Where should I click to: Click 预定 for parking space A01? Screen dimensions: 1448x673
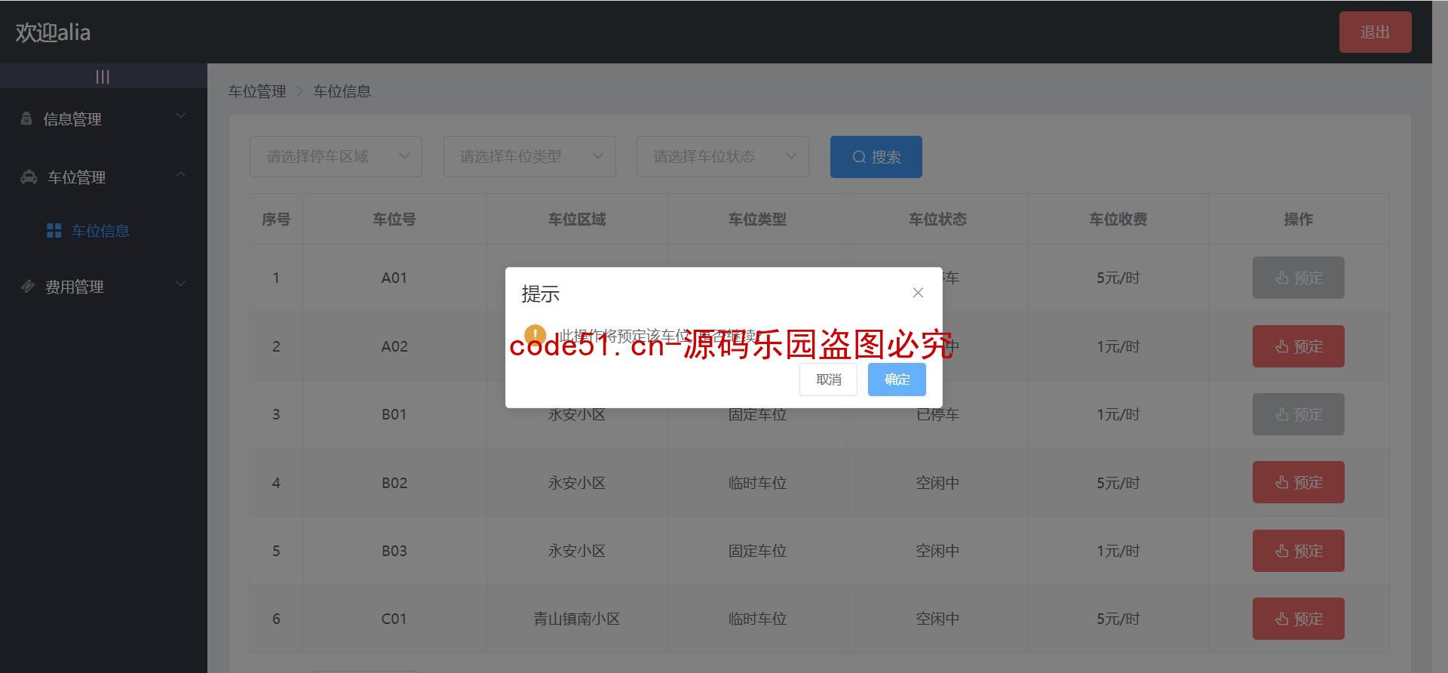1298,278
